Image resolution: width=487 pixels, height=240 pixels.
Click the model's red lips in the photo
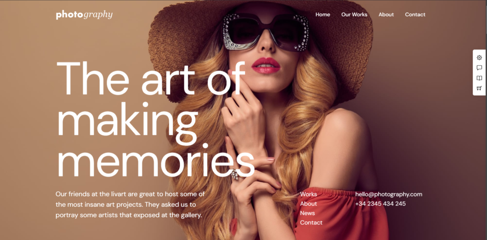tap(266, 65)
